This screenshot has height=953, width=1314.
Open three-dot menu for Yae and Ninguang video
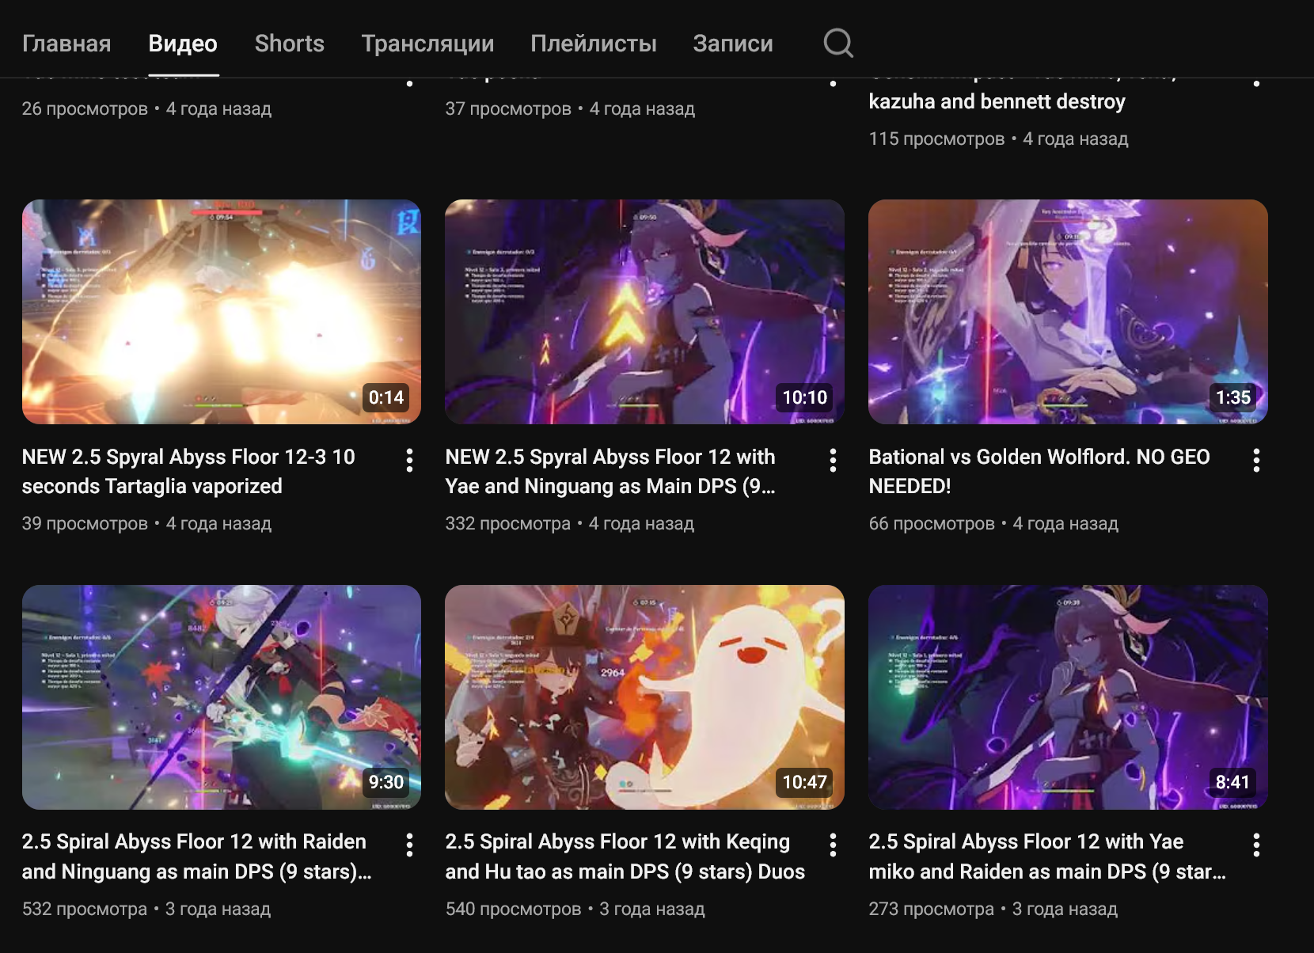click(x=833, y=461)
